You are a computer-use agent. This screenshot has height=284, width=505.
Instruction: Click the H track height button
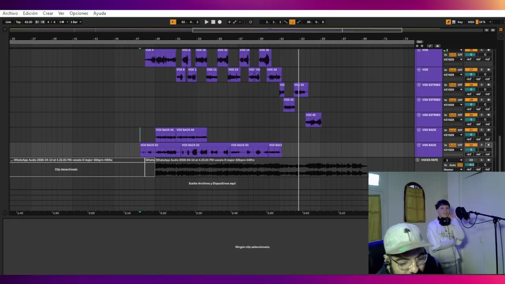[486, 30]
